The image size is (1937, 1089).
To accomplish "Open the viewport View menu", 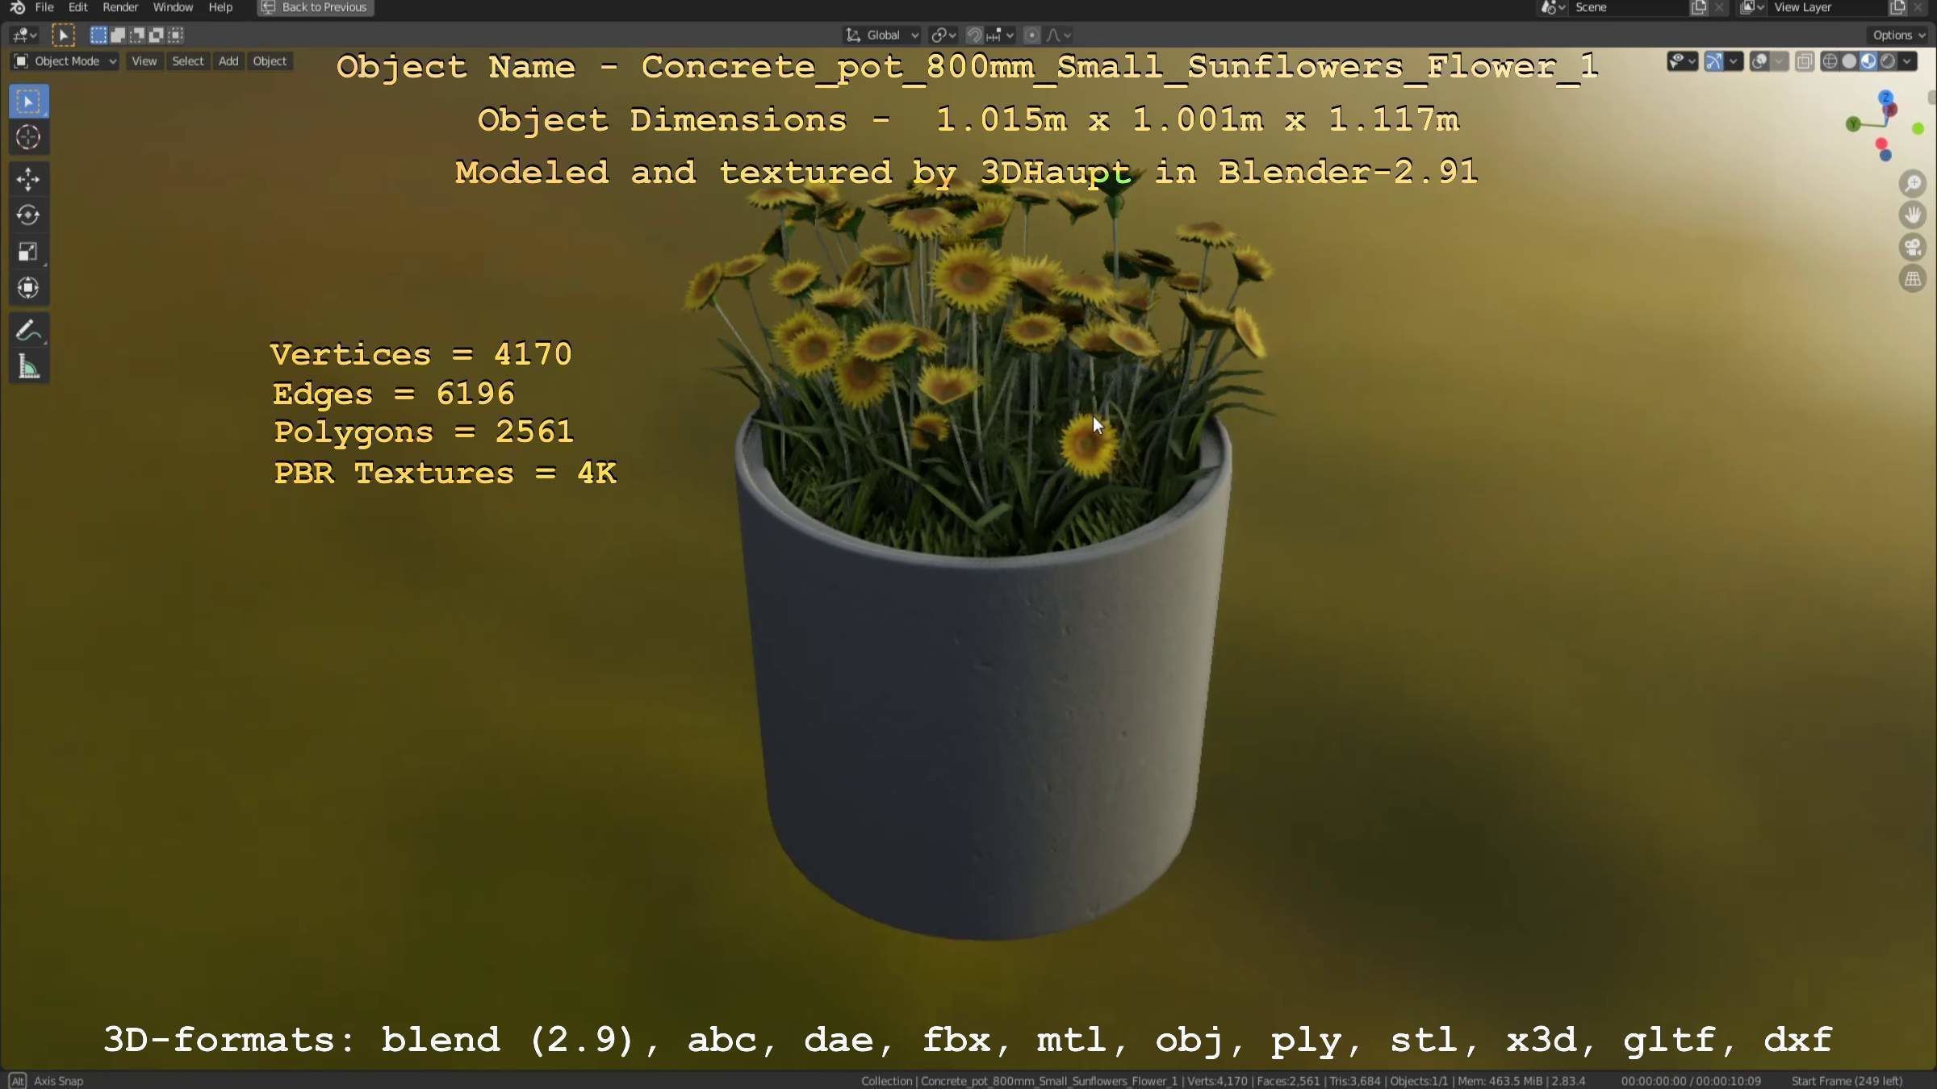I will click(144, 61).
